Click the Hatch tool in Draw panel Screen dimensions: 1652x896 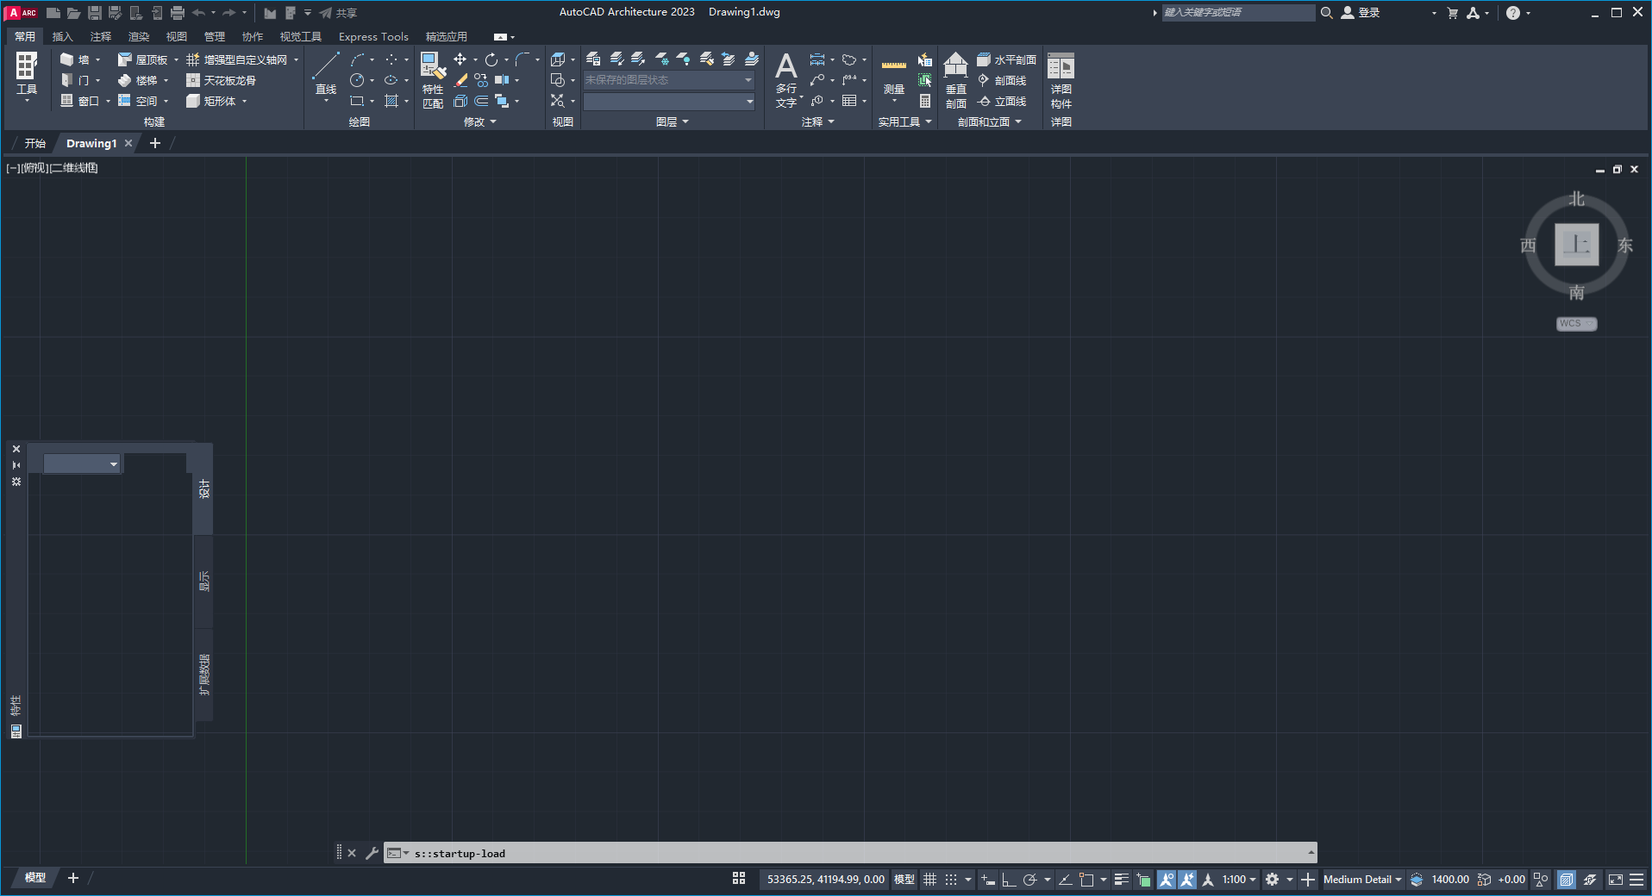coord(391,101)
